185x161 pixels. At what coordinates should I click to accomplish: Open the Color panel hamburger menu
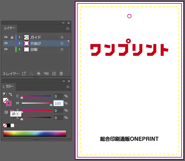coord(68,87)
